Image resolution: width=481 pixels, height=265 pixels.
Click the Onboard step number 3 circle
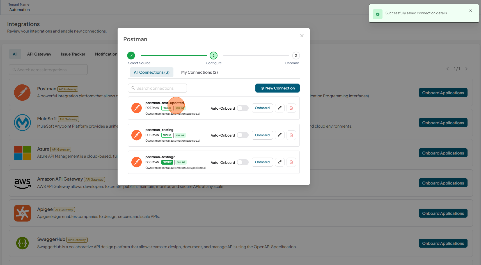coord(296,56)
